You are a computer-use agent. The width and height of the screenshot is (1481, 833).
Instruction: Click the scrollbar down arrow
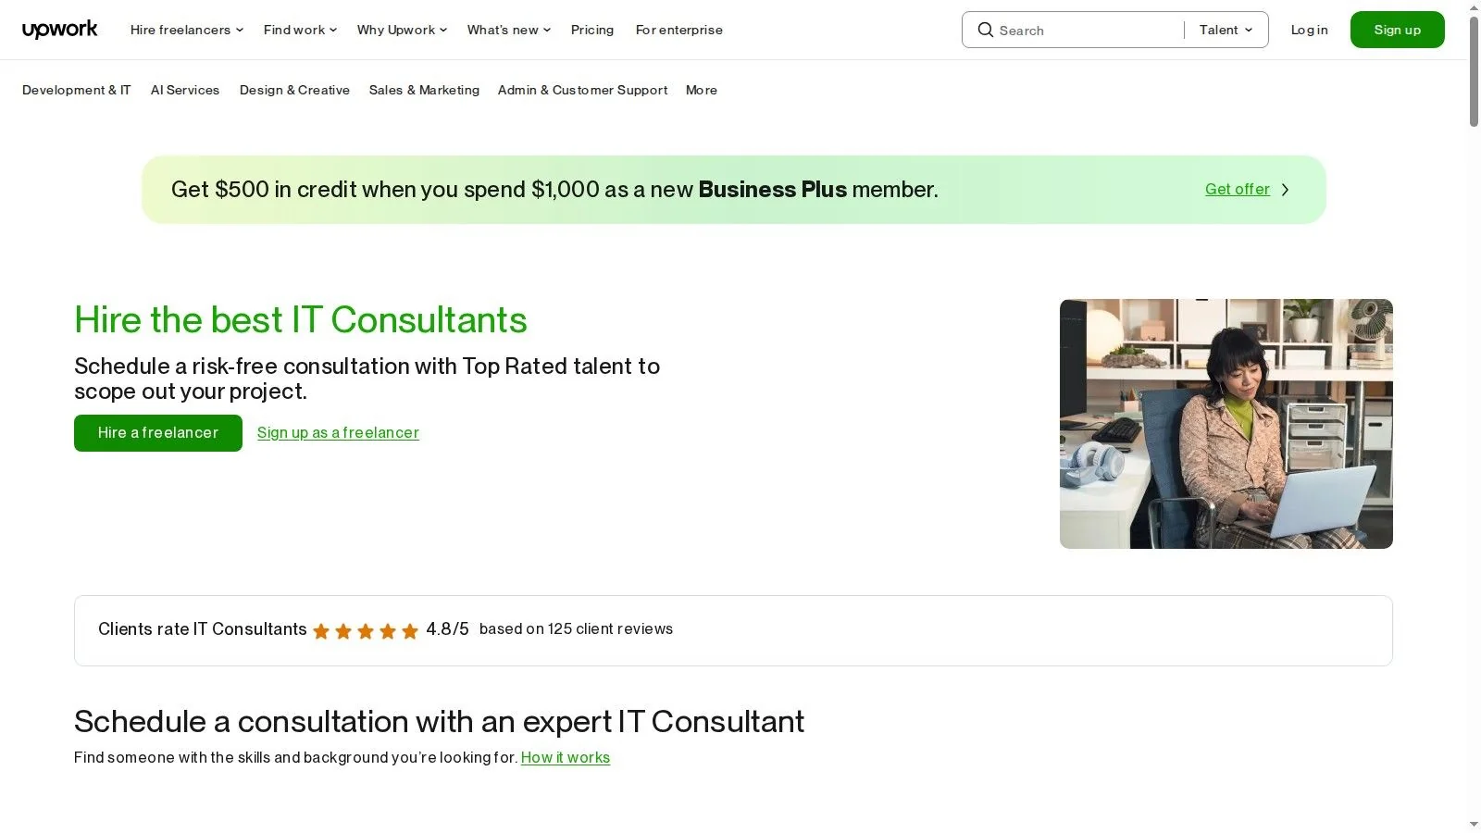point(1473,825)
